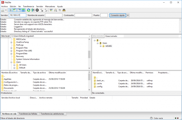Open the Archivo menu
This screenshot has width=182, height=120.
click(x=4, y=7)
